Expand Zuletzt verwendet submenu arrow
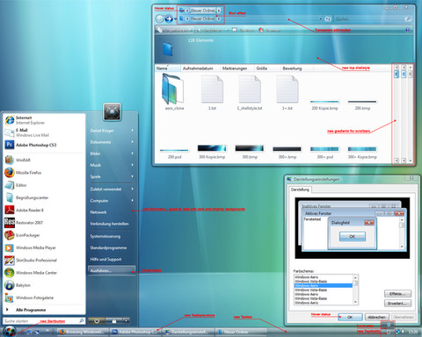This screenshot has height=337, width=422. click(133, 189)
